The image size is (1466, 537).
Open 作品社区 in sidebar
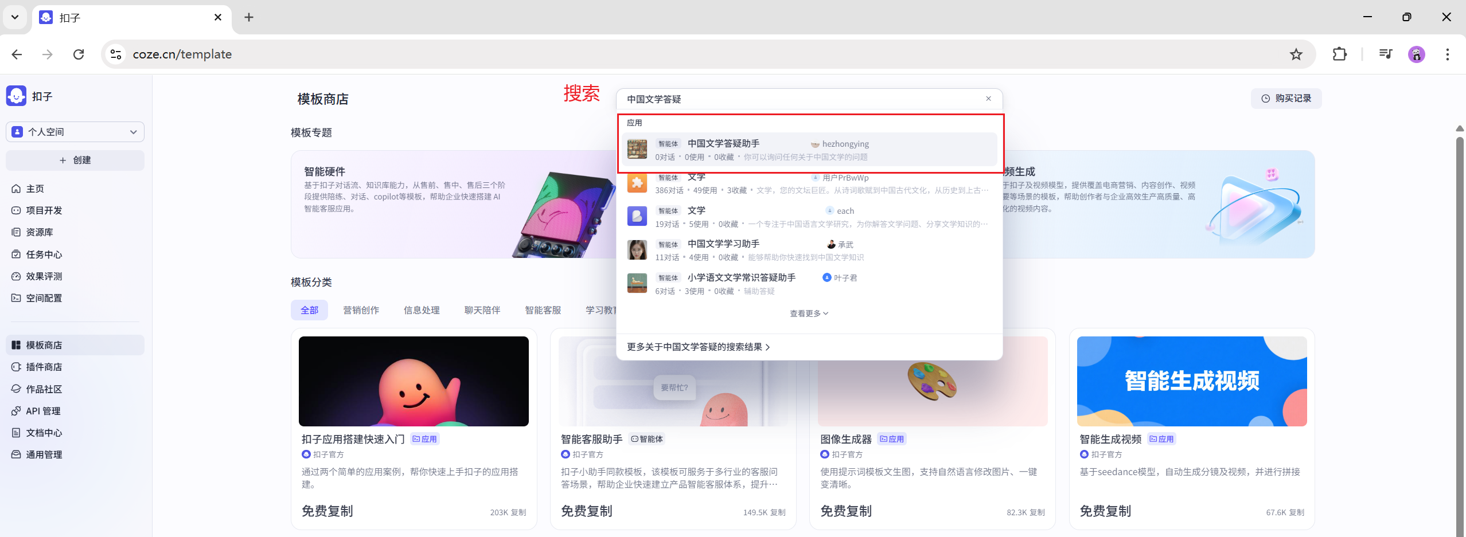75,389
